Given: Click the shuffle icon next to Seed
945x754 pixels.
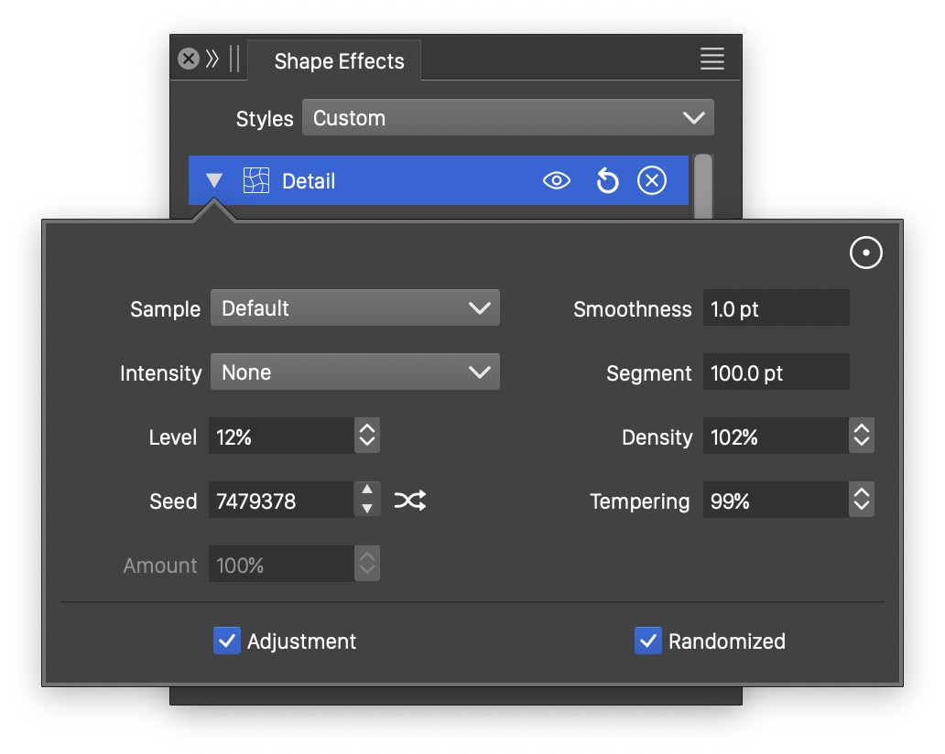Looking at the screenshot, I should point(410,501).
